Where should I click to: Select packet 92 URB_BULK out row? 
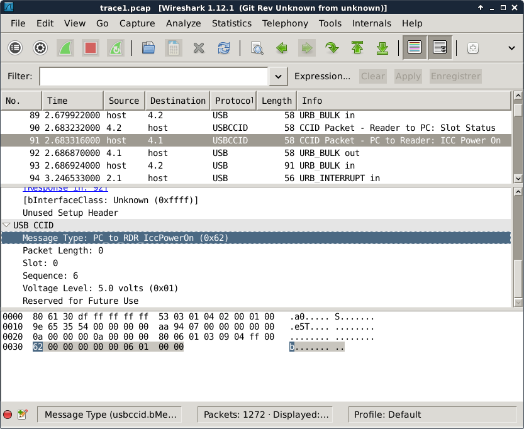click(x=256, y=153)
